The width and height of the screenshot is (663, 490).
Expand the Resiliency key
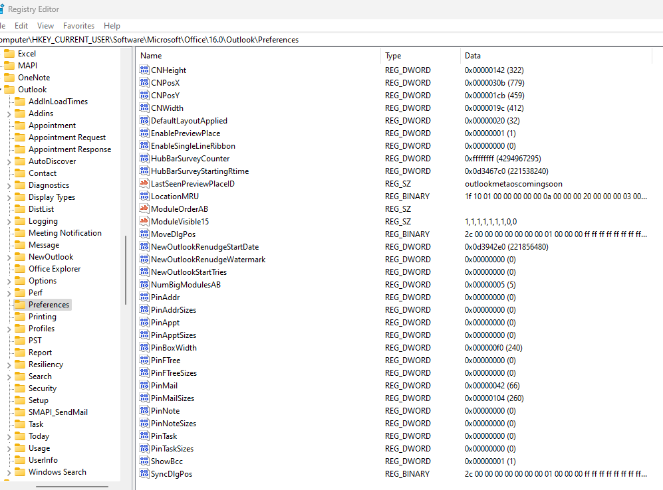point(9,365)
